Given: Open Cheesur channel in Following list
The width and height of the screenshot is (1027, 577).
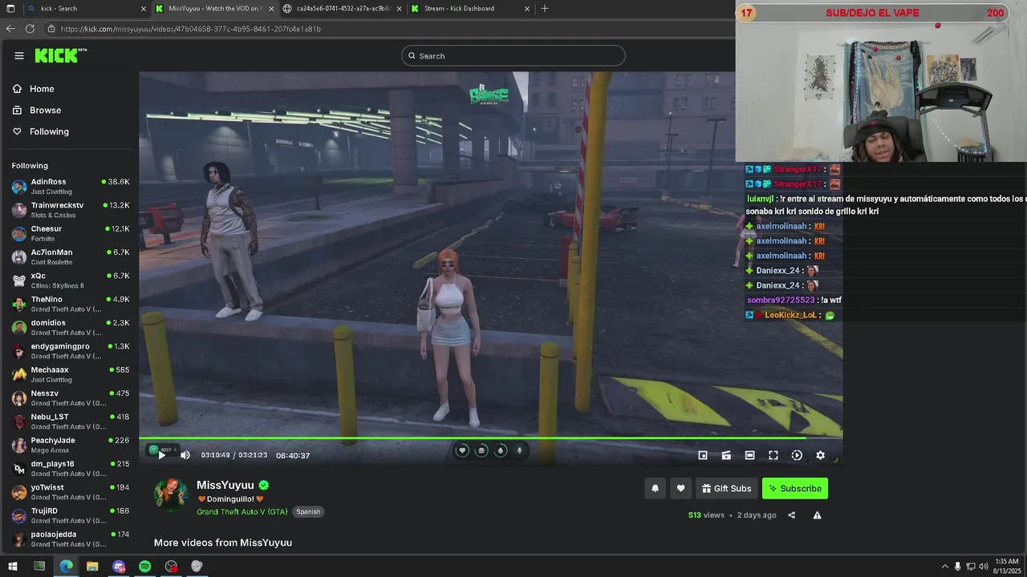Looking at the screenshot, I should (x=70, y=233).
